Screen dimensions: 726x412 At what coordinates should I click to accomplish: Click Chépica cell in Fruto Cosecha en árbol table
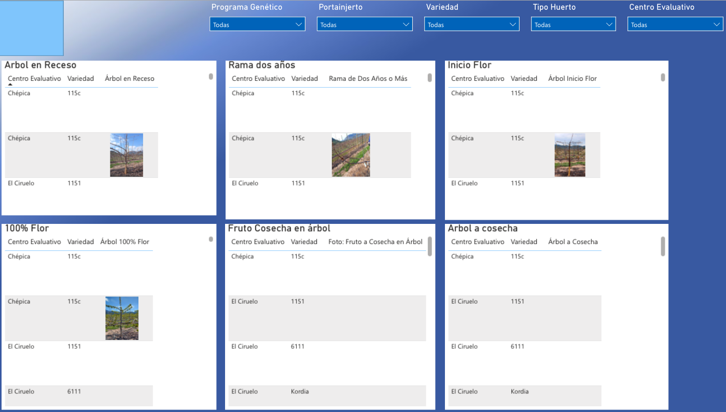click(x=243, y=257)
